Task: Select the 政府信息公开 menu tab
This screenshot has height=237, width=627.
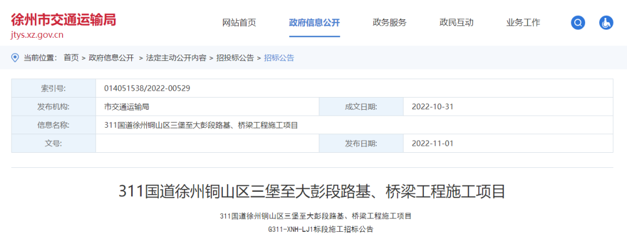Action: 314,23
